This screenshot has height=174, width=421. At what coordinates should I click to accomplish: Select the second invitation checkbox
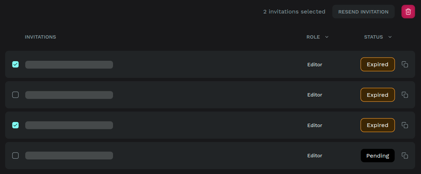[x=15, y=95]
